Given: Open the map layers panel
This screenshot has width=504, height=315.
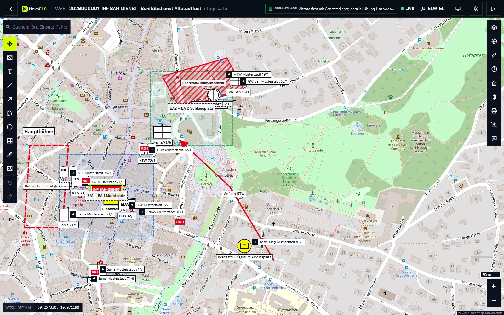Looking at the screenshot, I should click(494, 27).
